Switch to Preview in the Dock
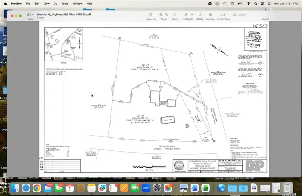302x196 pixels. coord(184,188)
